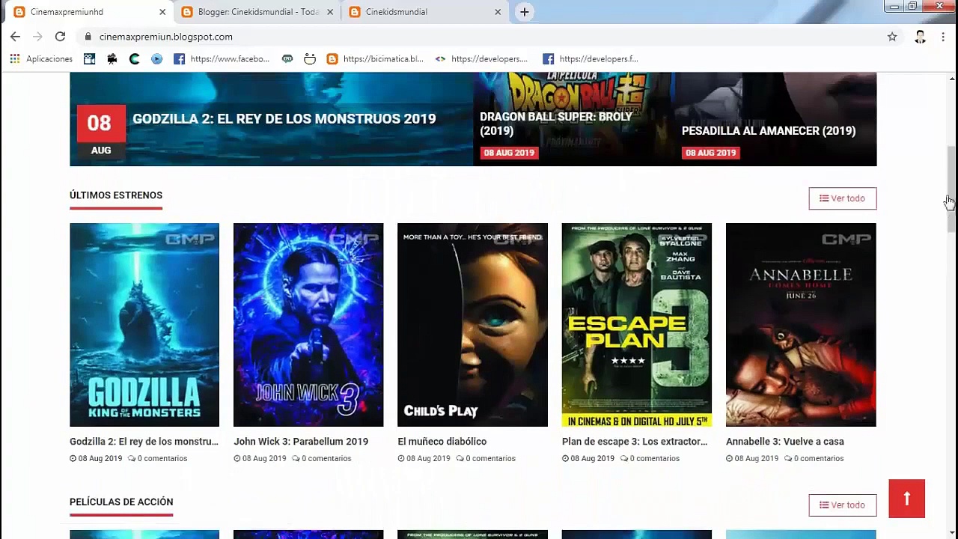Switch to the Cinekidsmundial tab
The image size is (958, 539).
425,12
